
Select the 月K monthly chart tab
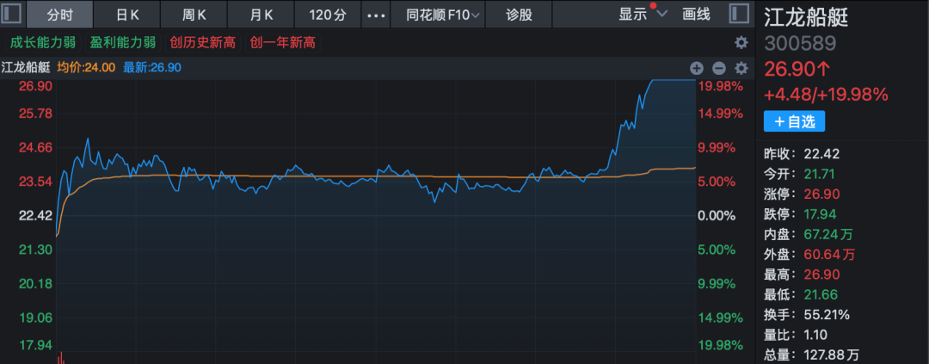[261, 15]
